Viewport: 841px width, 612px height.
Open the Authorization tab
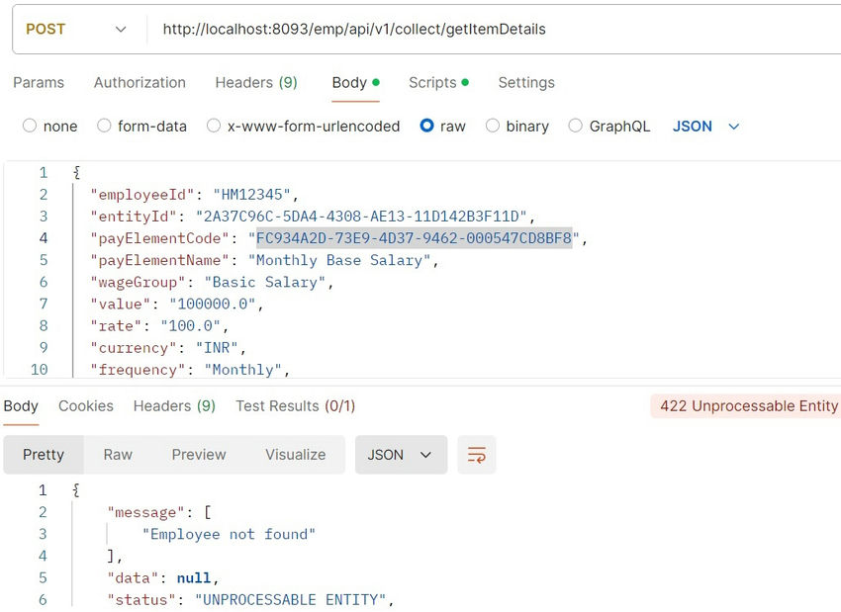click(140, 83)
